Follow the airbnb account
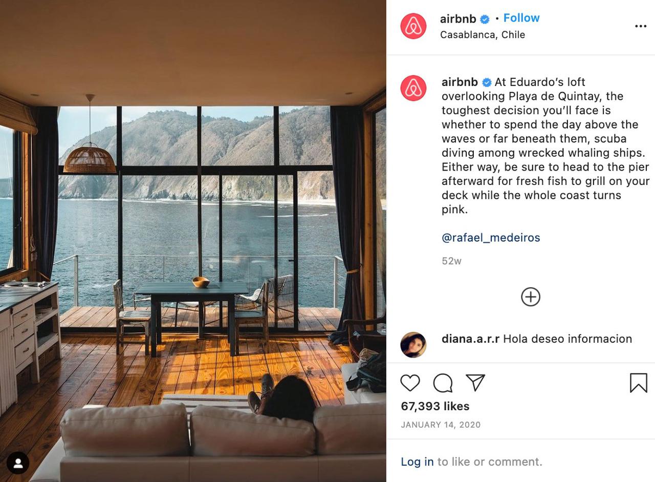 pos(521,18)
